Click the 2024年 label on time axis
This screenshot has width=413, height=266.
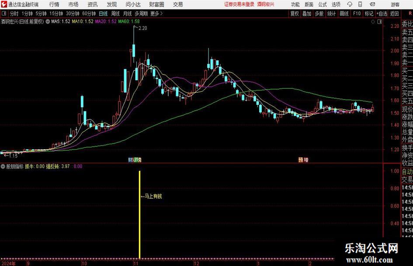pyautogui.click(x=8, y=263)
